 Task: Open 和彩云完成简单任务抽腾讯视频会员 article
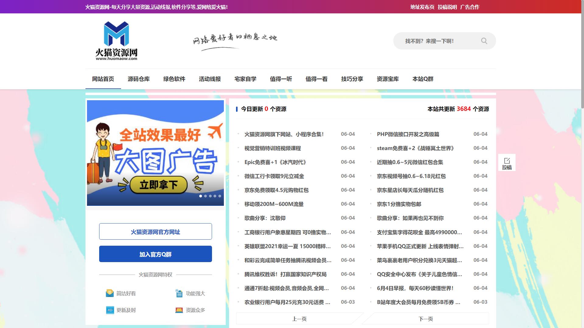pos(288,260)
